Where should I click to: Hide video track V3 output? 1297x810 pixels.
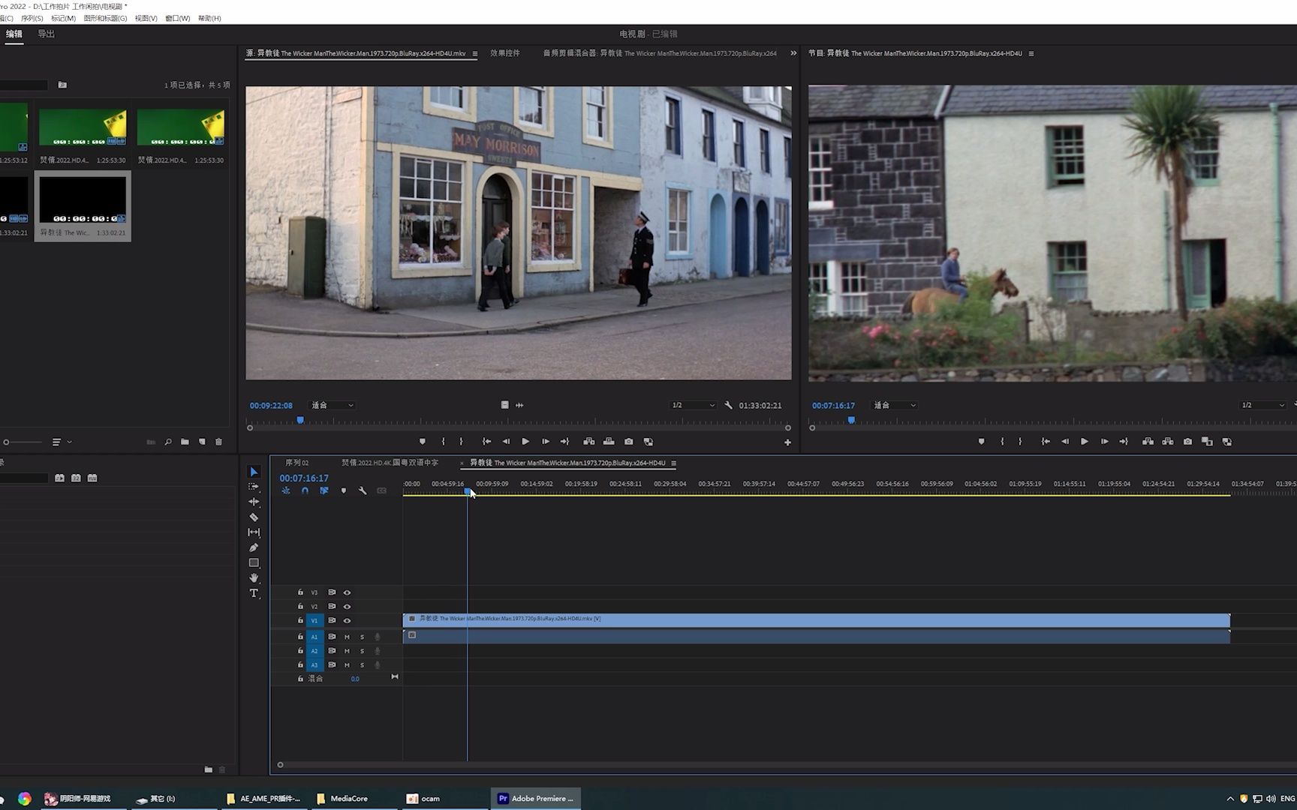pyautogui.click(x=347, y=592)
